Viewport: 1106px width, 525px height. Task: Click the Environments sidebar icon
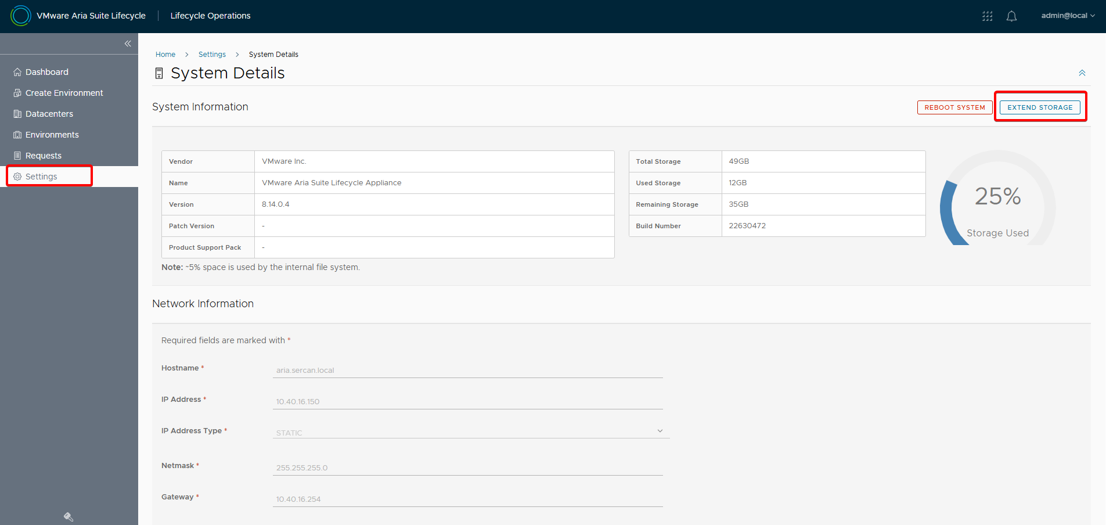click(x=17, y=135)
